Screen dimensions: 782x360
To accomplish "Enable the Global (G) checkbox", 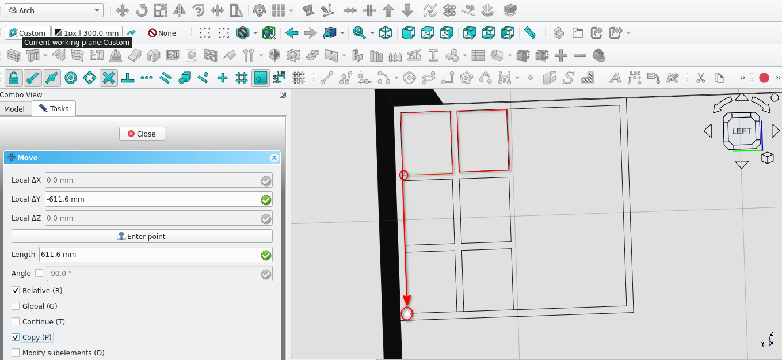I will coord(16,306).
